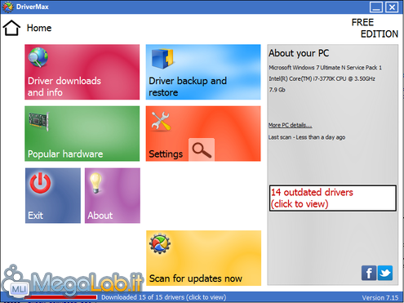The image size is (404, 303).
Task: Click the gear Scan for updates icon
Action: 160,243
